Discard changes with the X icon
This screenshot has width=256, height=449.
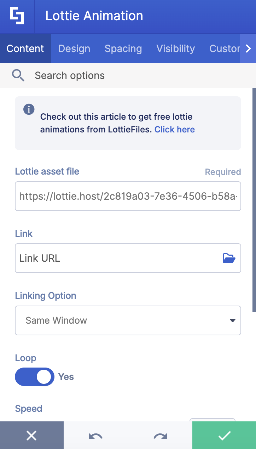(x=32, y=435)
